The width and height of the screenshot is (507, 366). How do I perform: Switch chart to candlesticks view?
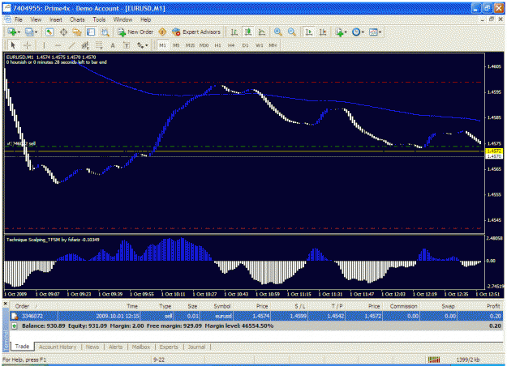tap(248, 32)
